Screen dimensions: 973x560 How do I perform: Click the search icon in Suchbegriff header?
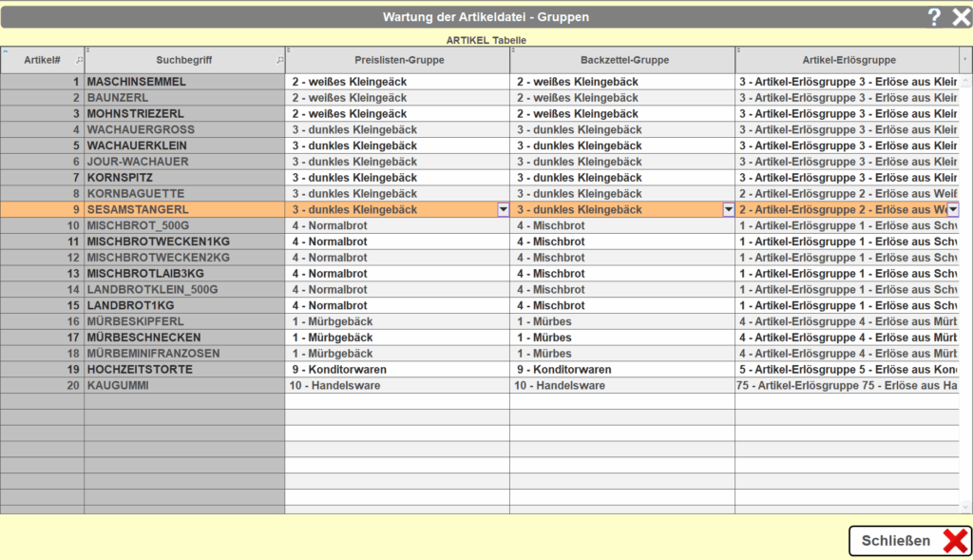pos(280,60)
